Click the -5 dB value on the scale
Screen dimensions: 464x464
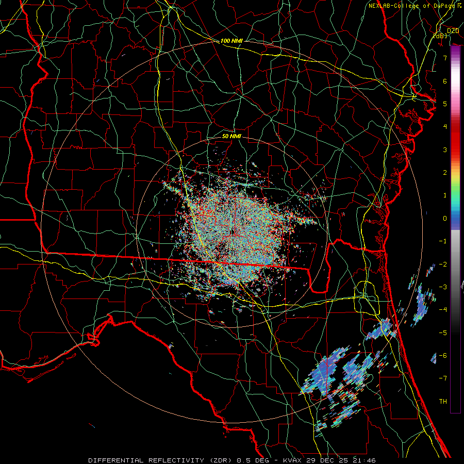443,333
